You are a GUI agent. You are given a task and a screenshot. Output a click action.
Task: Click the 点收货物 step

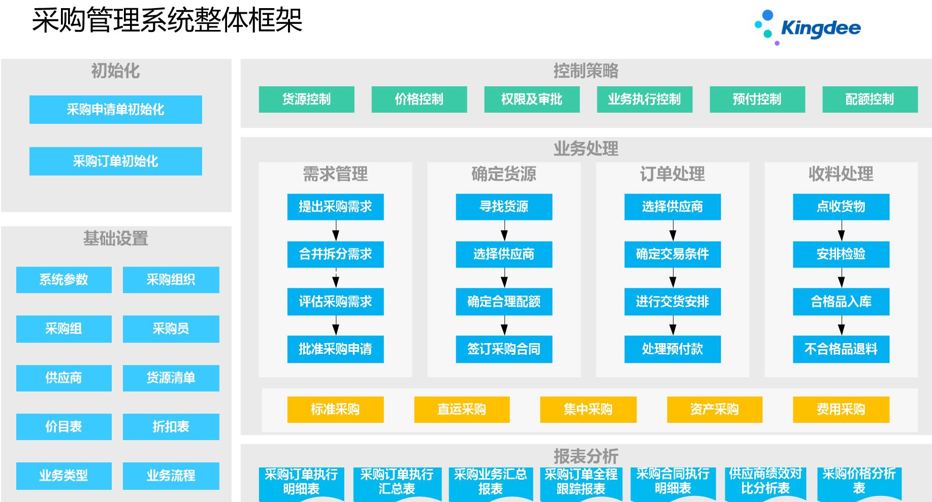tap(841, 207)
